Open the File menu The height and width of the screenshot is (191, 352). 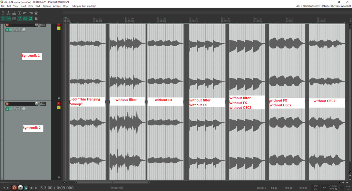(x=3, y=6)
